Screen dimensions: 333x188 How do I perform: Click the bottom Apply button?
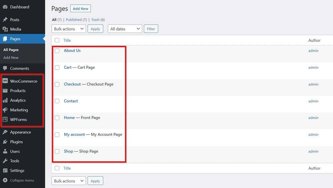tap(95, 181)
